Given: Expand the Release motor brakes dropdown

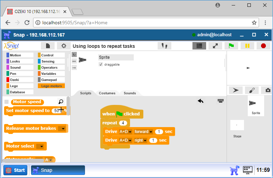Looking at the screenshot, I should click(x=62, y=129).
